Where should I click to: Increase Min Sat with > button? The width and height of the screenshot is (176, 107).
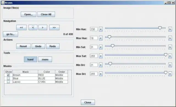pyautogui.click(x=170, y=47)
